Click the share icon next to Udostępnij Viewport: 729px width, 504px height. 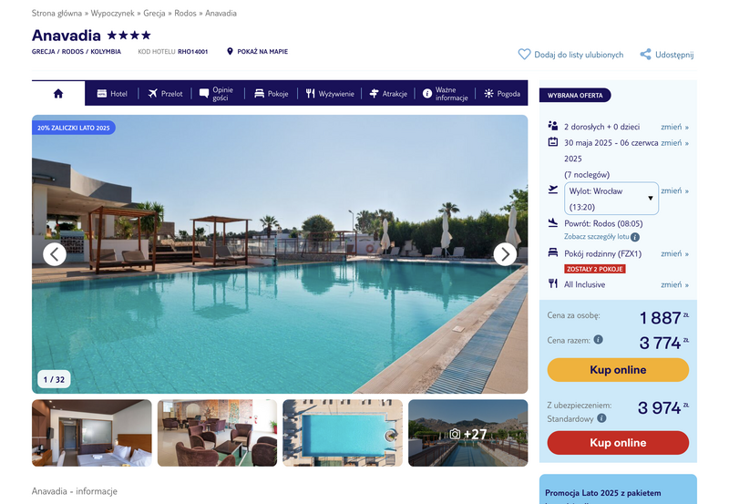[x=645, y=55]
